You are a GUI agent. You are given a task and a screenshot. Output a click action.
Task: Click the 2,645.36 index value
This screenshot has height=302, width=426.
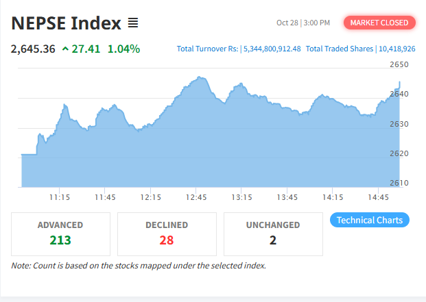[33, 49]
